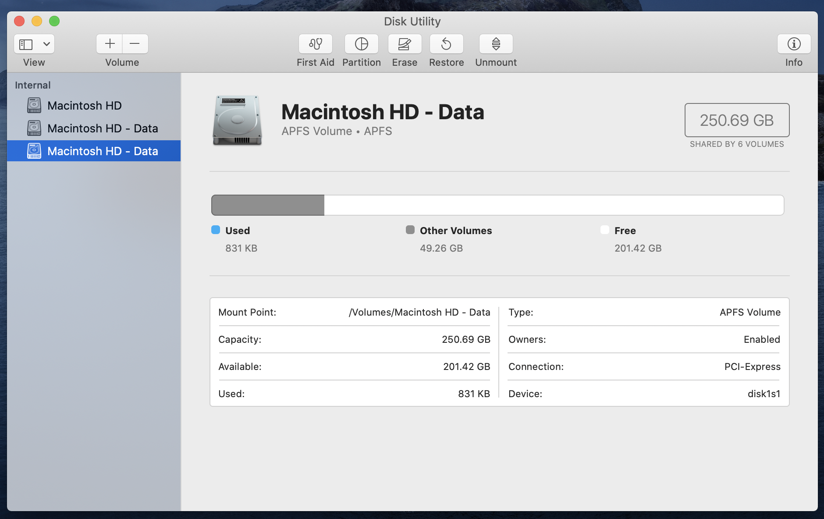Click the highlighted Macintosh HD - Data sidebar row
Viewport: 824px width, 519px height.
click(x=94, y=151)
